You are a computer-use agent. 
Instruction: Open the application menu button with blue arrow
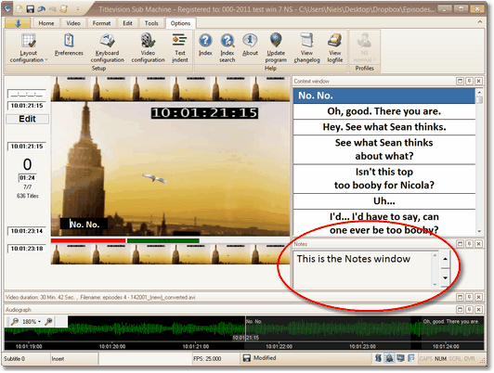point(18,23)
